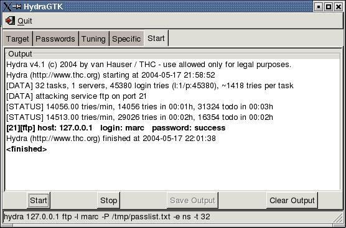Select the Specific tab
346x228 pixels.
126,39
